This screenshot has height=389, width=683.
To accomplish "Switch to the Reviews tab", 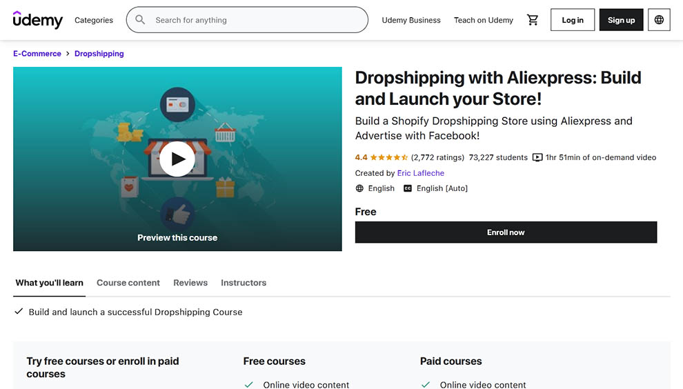I will coord(190,283).
